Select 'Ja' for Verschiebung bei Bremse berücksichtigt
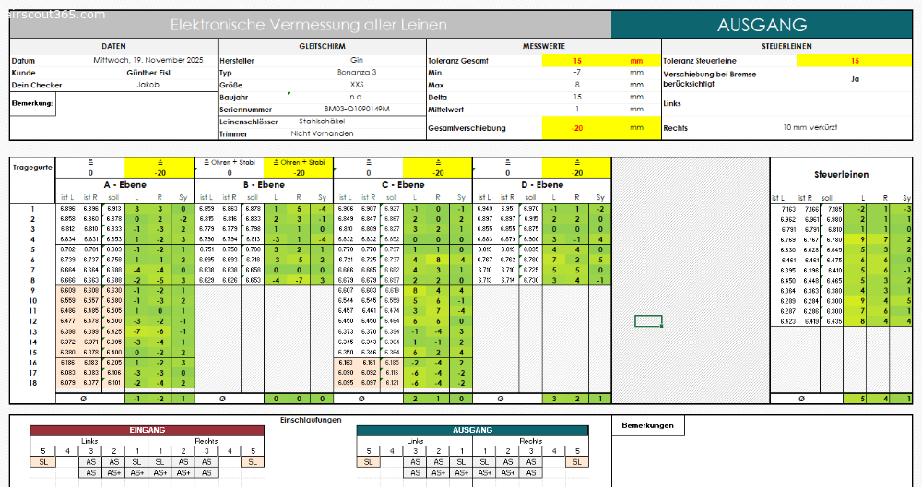Viewport: 922px width, 487px height. coord(855,78)
